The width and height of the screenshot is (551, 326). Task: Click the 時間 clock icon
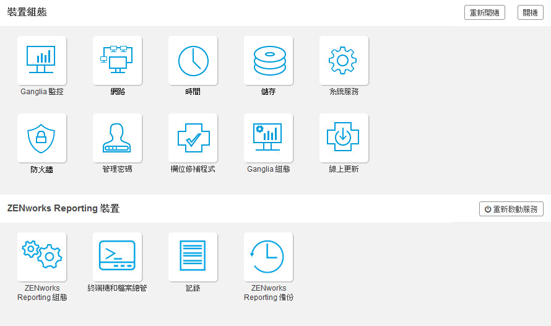coord(193,61)
